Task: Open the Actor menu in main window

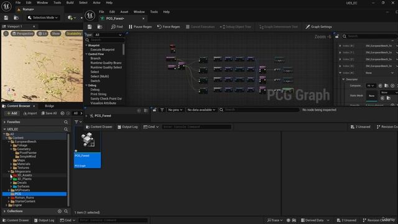Action: click(x=97, y=2)
